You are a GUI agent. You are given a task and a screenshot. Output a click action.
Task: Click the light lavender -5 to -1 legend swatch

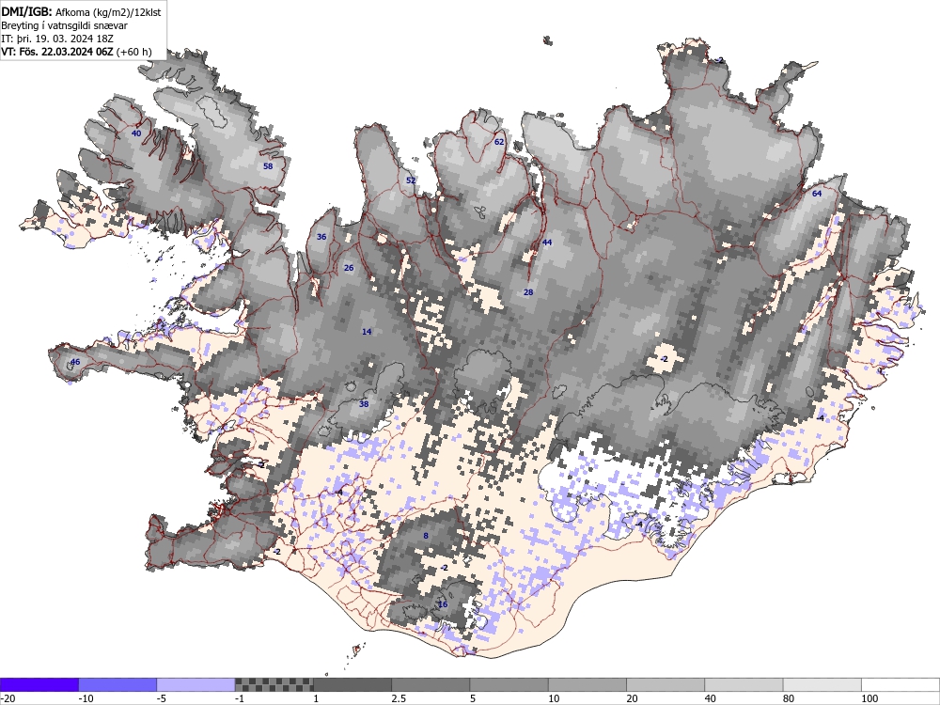pyautogui.click(x=196, y=684)
